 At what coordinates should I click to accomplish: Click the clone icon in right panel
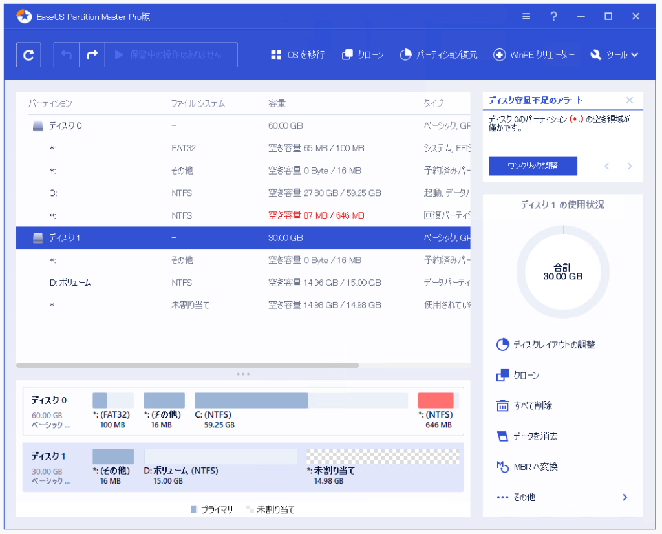(x=502, y=375)
